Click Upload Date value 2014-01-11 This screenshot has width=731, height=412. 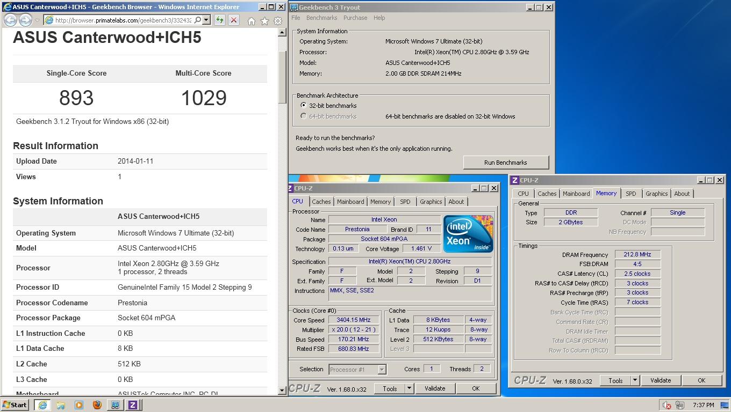tap(135, 161)
